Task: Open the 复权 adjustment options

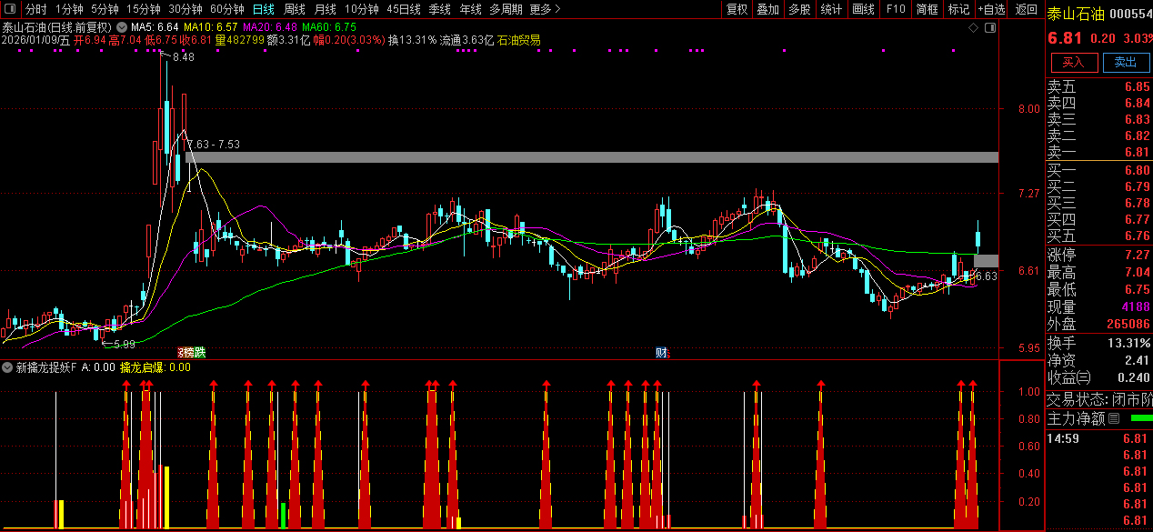Action: [737, 9]
